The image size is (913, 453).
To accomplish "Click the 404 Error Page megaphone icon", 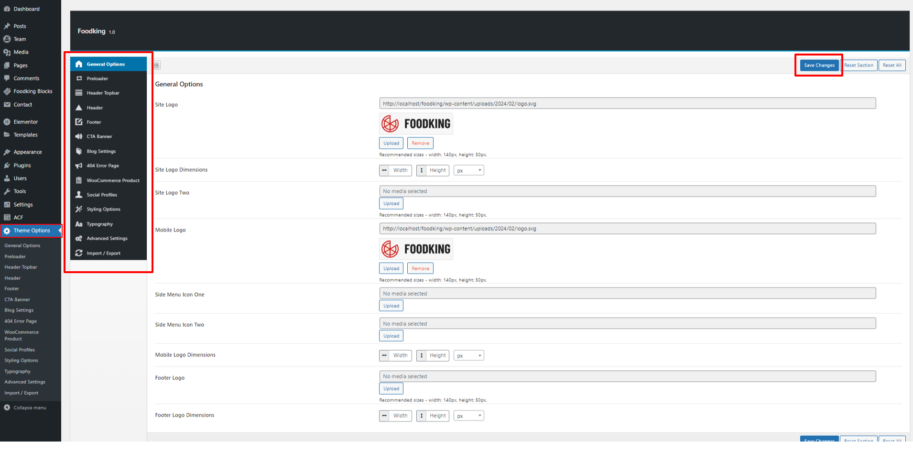I will point(79,166).
